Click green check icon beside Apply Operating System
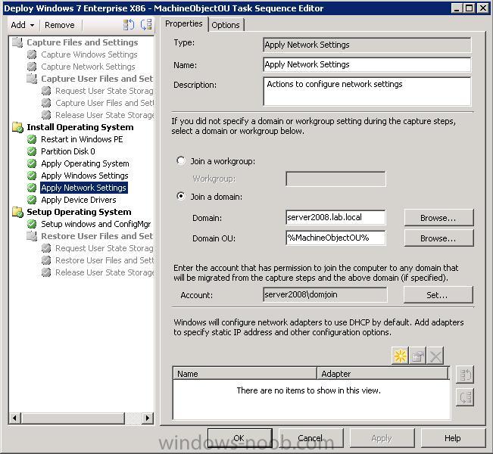Viewport: 493px width, 454px height. [x=32, y=163]
